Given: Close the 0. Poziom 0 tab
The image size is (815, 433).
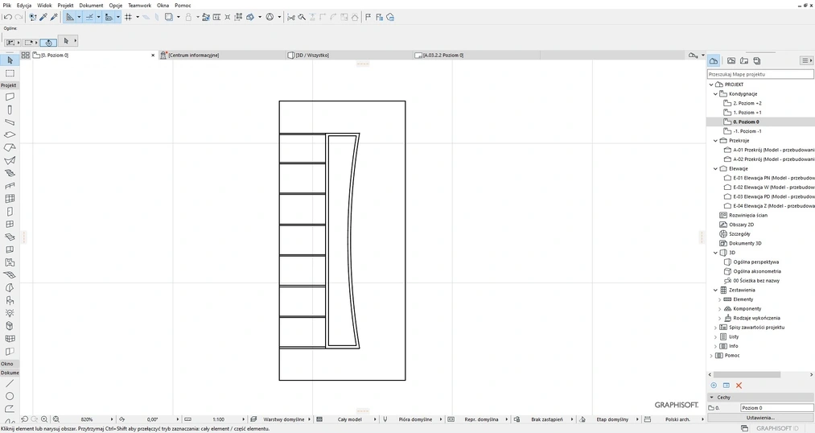Looking at the screenshot, I should pos(153,55).
